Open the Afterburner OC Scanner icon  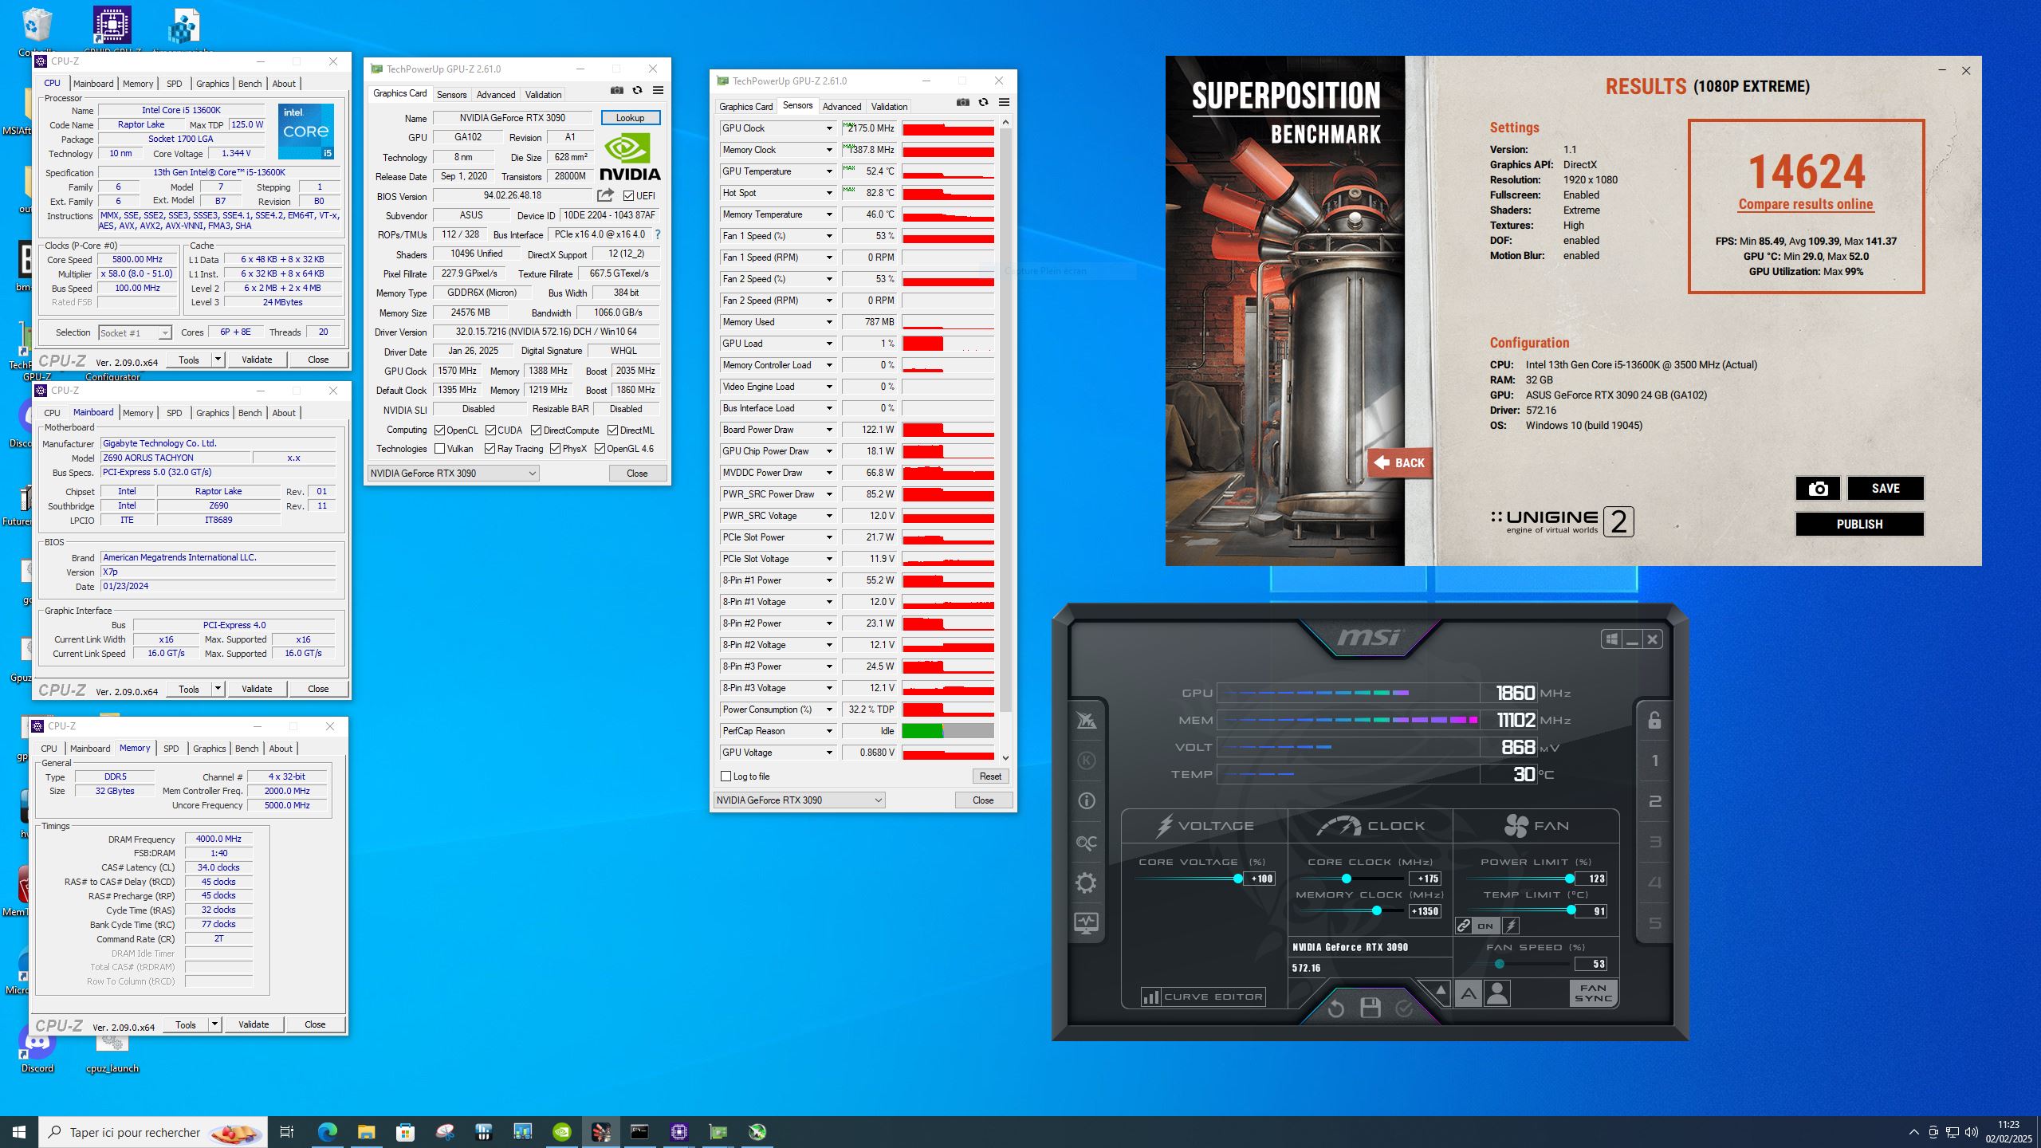click(1086, 842)
